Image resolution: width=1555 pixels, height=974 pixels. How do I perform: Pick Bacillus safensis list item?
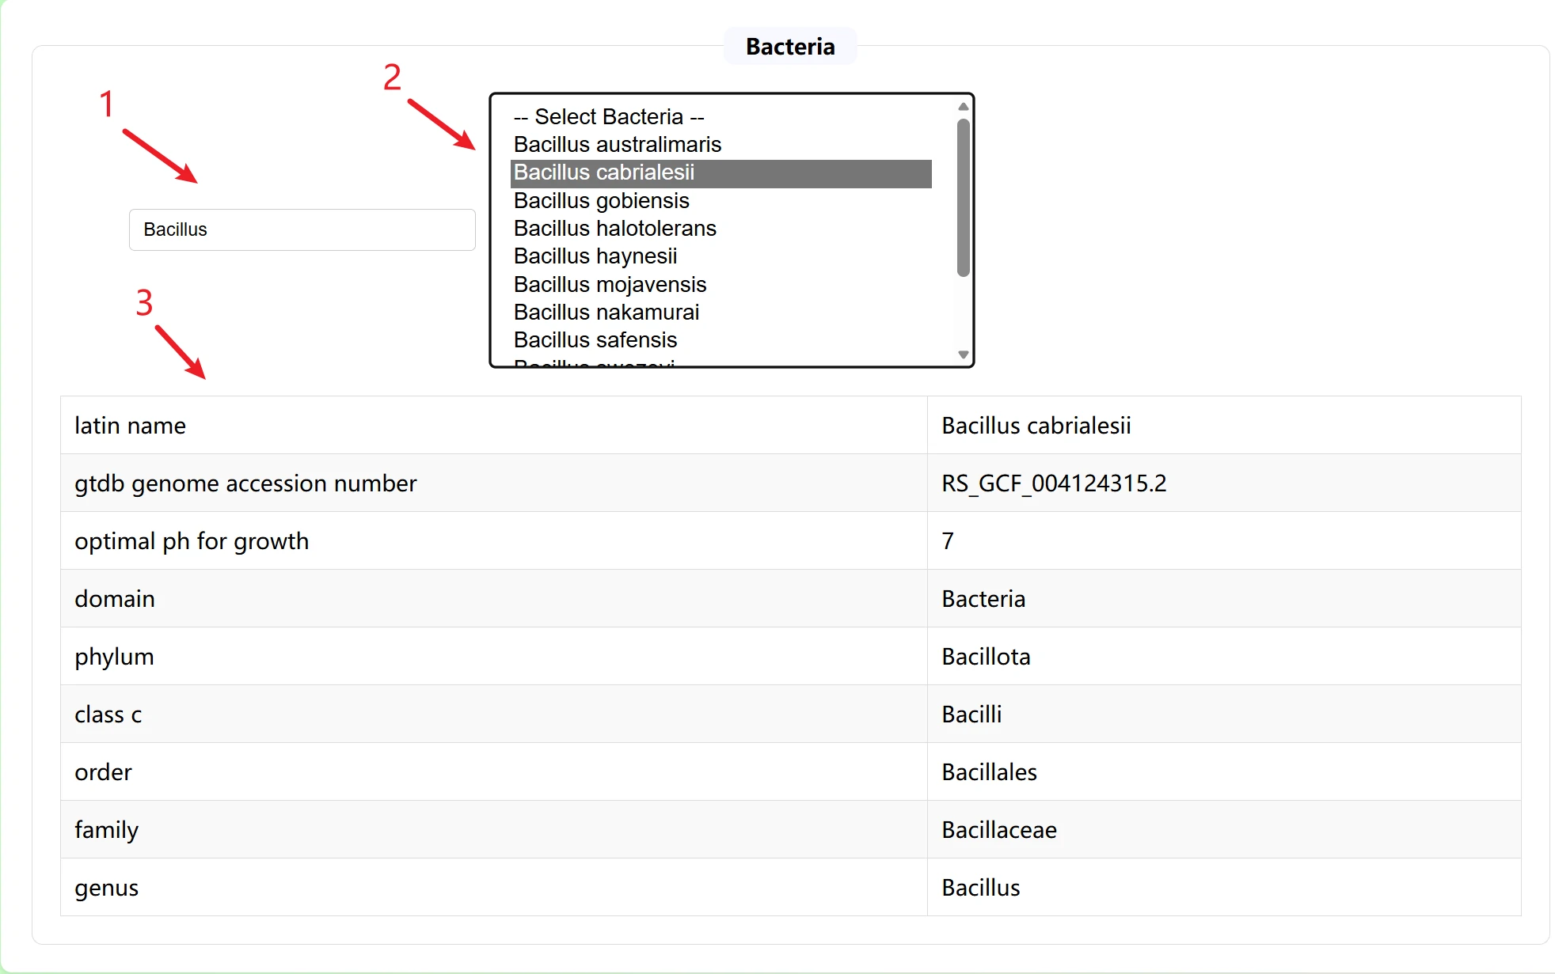595,340
